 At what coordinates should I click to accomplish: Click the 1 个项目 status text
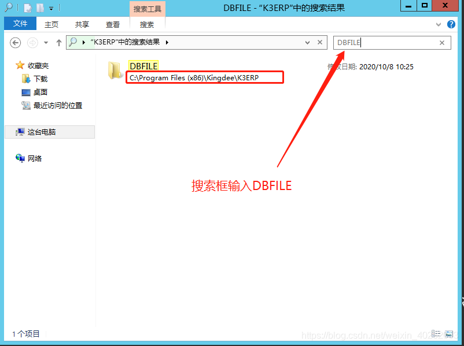[26, 334]
